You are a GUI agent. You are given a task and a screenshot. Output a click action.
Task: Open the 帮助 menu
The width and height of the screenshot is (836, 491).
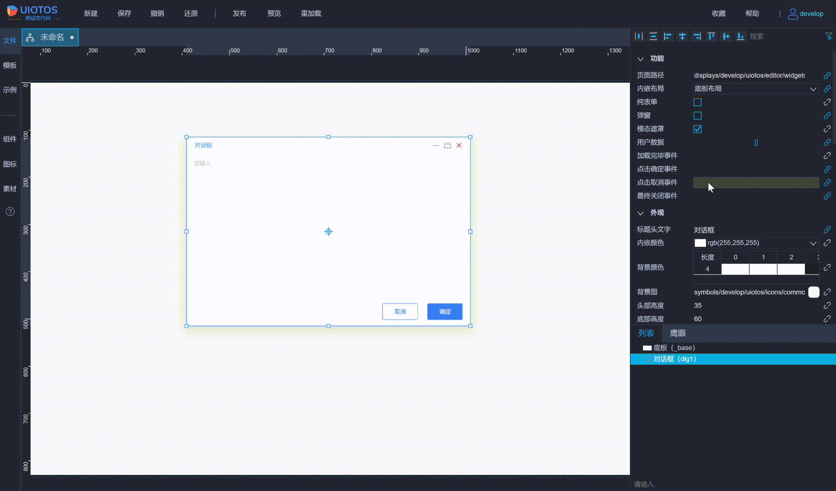tap(752, 13)
